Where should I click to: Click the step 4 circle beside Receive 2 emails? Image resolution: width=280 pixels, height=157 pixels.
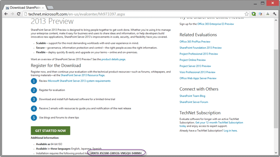34,109
